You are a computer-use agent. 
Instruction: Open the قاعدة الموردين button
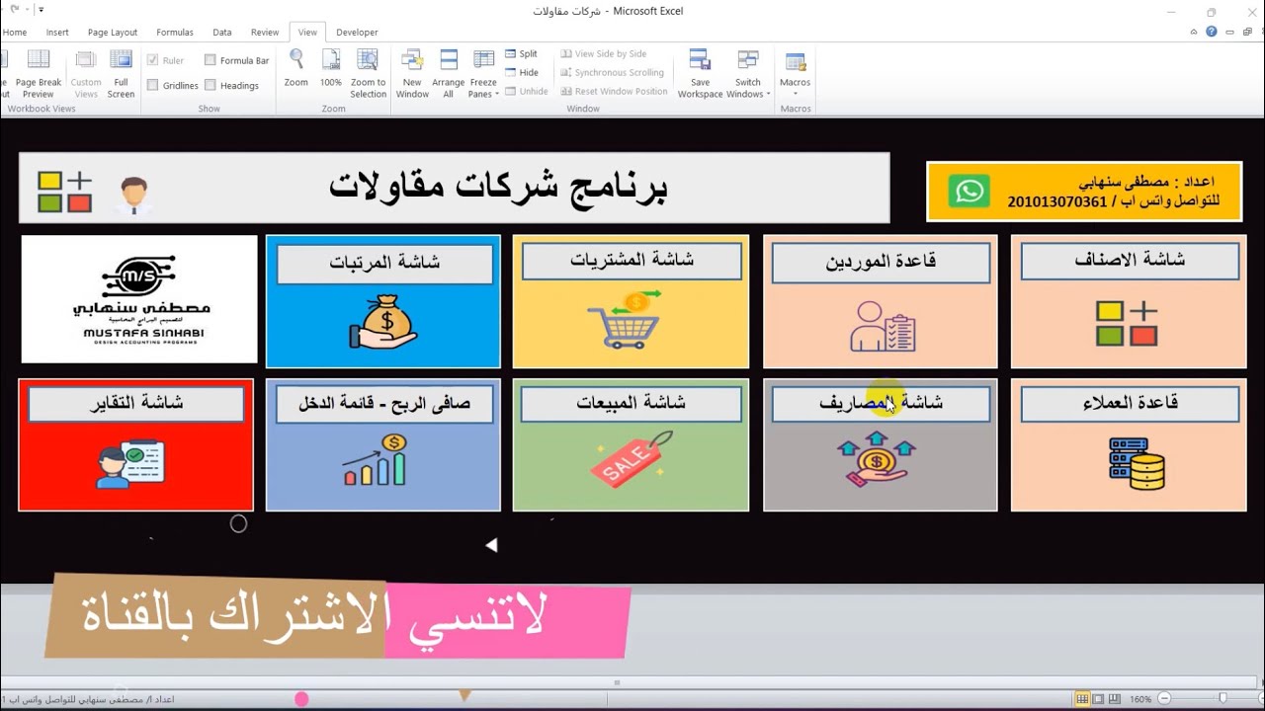881,263
